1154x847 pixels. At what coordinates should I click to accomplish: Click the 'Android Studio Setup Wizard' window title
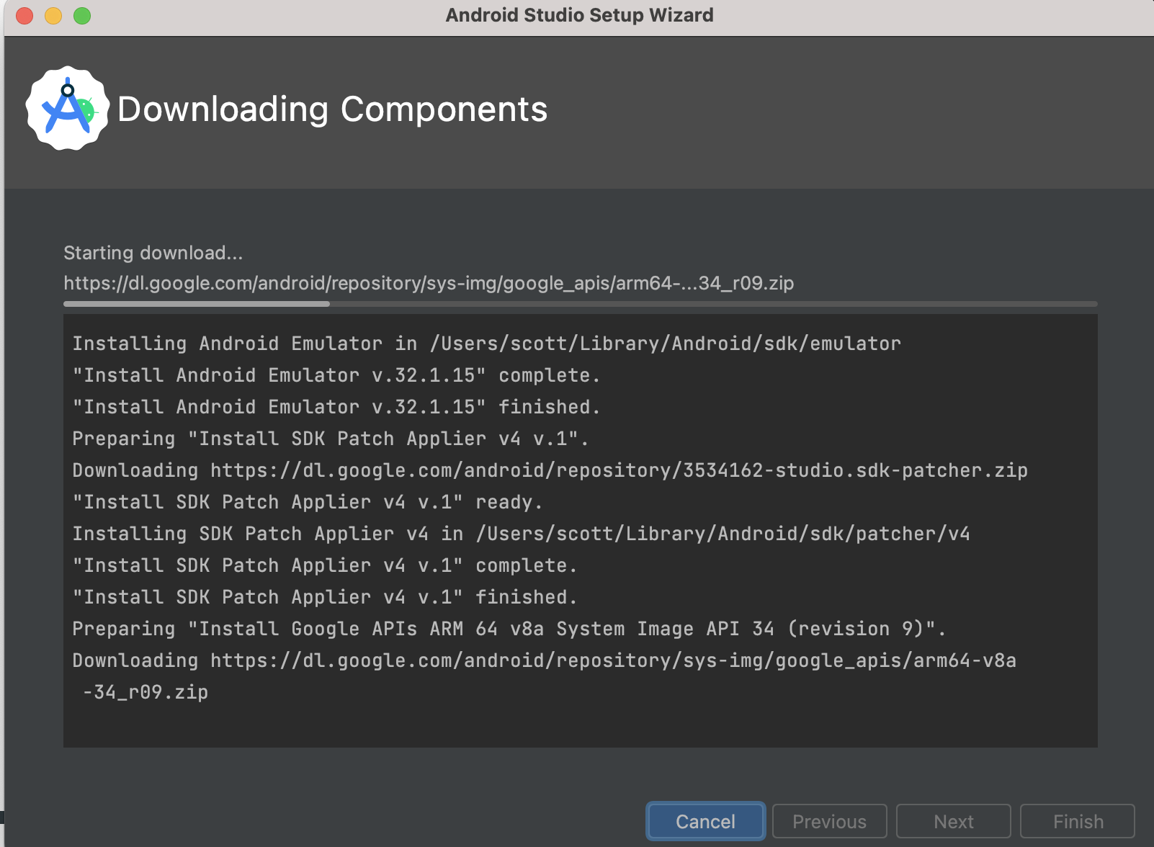[x=579, y=15]
